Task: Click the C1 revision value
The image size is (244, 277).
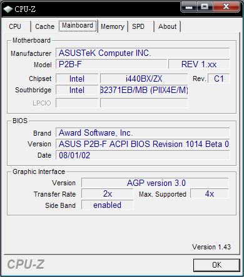Action: pos(219,79)
